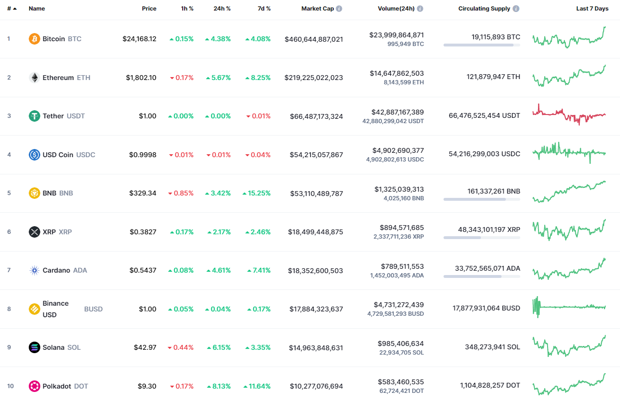Open the Circulating Supply info icon

(516, 8)
